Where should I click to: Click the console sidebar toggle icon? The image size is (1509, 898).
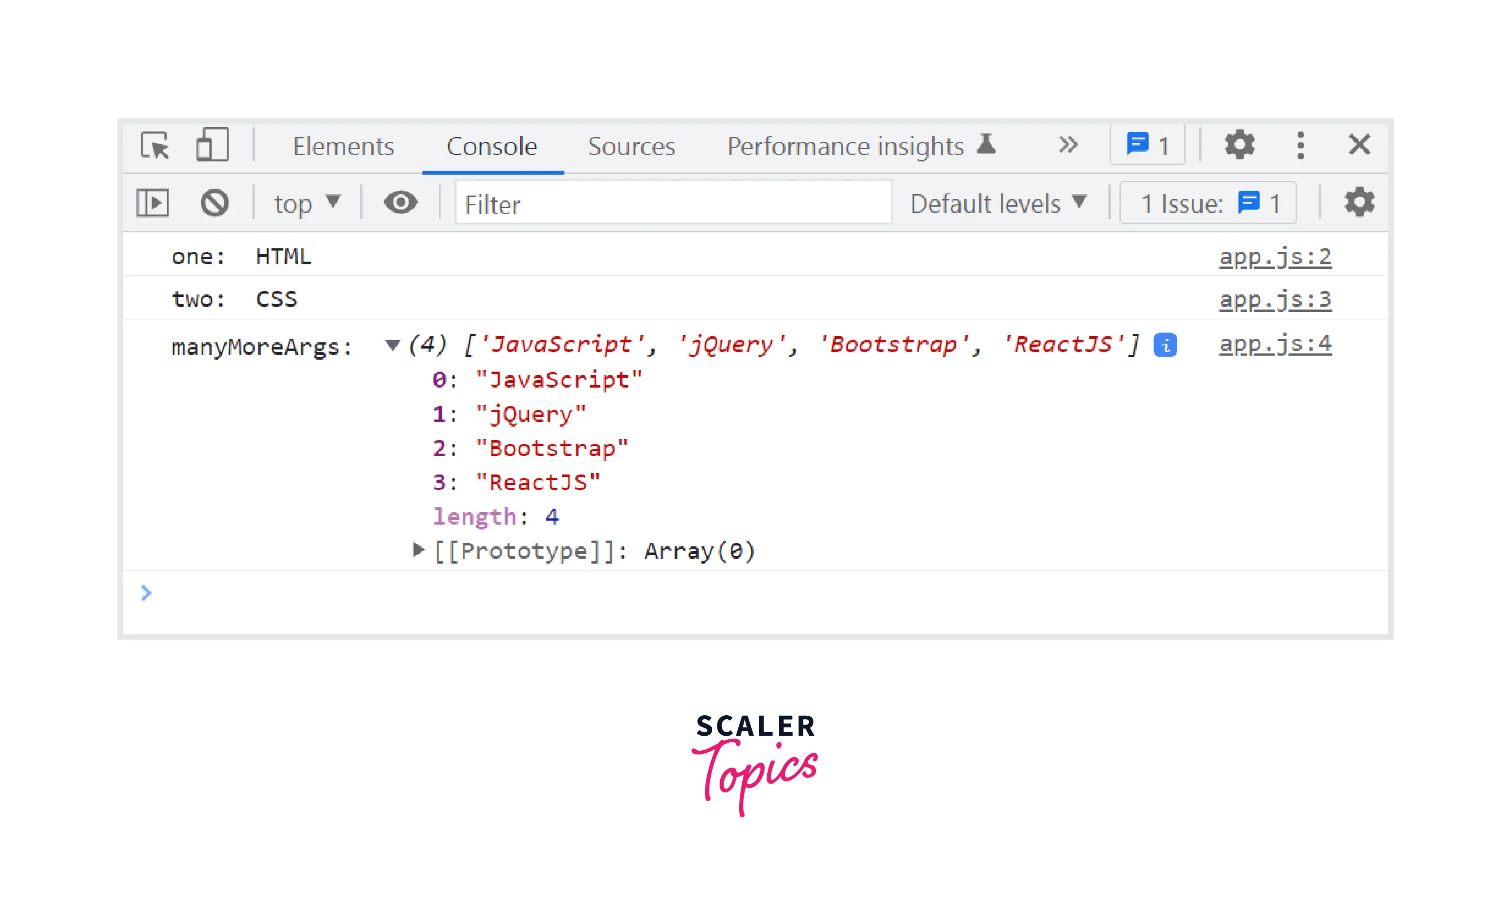(x=153, y=203)
